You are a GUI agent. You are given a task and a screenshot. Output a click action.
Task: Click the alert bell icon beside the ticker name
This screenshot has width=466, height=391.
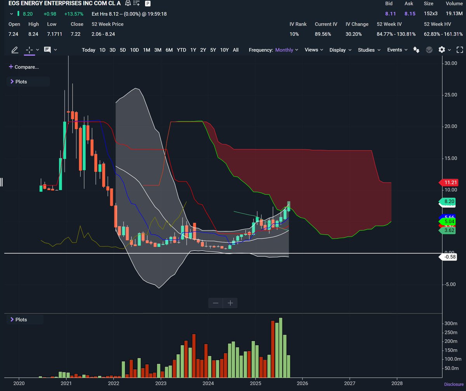[x=128, y=3]
